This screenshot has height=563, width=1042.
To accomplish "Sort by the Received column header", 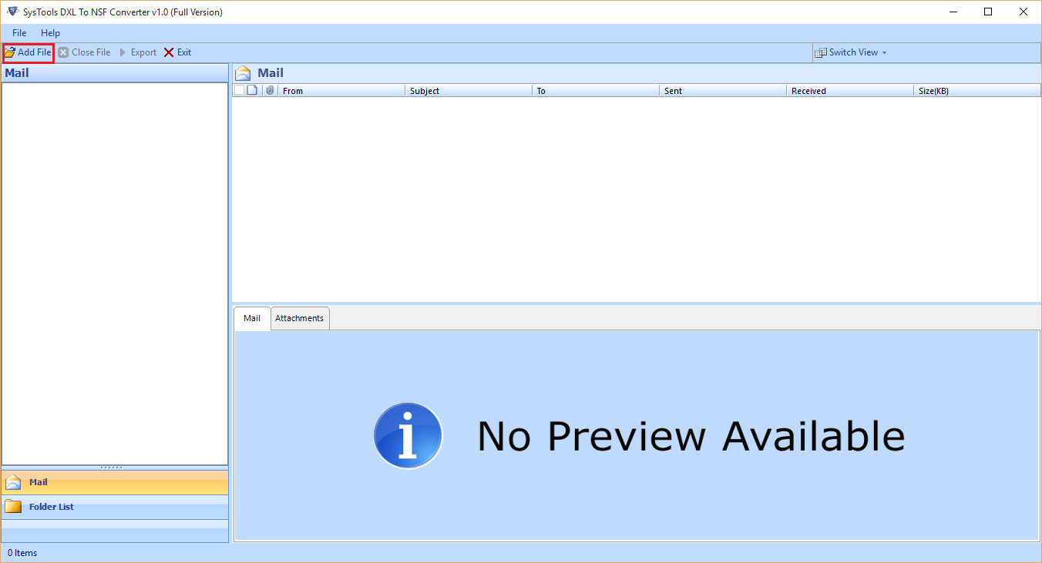I will pos(850,91).
